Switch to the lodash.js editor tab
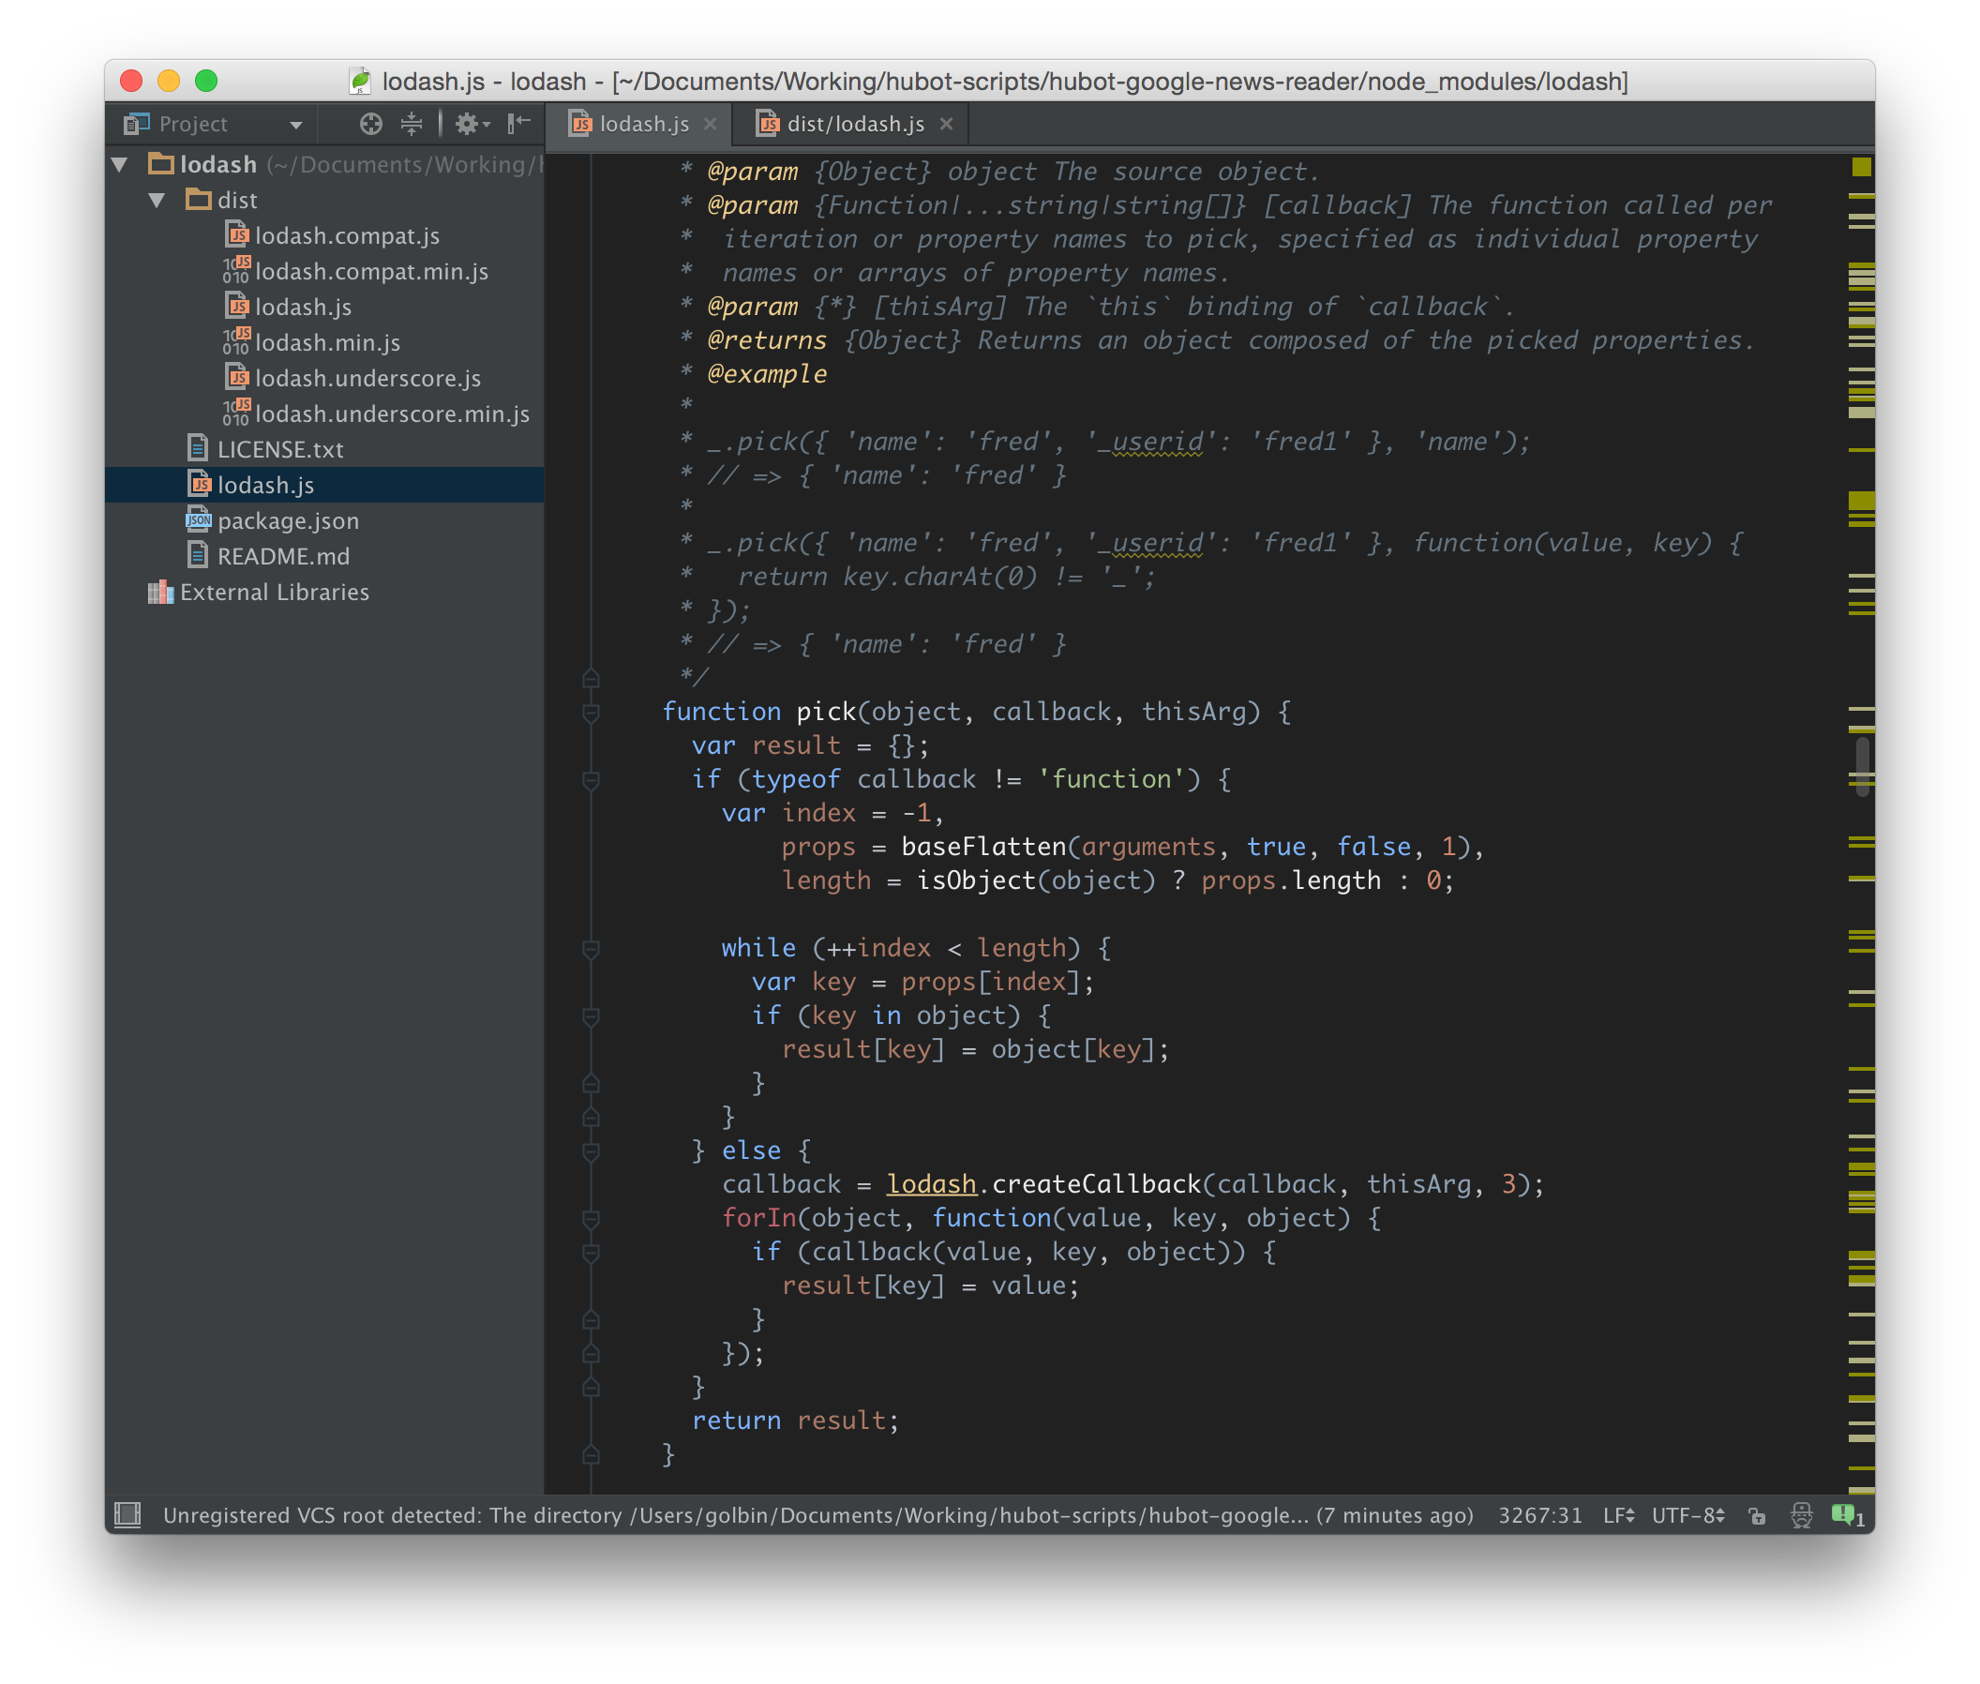The height and width of the screenshot is (1684, 1980). coord(643,124)
